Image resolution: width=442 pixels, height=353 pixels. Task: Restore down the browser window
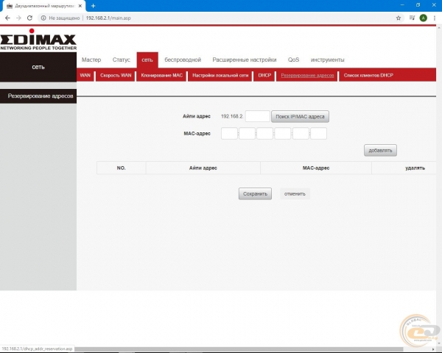tap(418, 5)
